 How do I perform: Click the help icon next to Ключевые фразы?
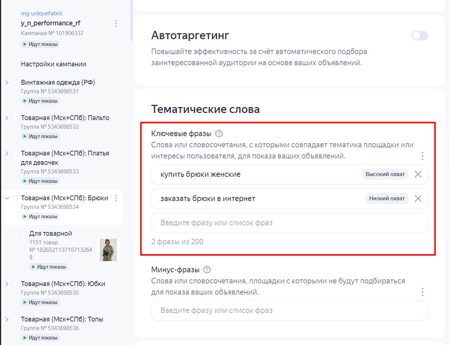[x=219, y=134]
